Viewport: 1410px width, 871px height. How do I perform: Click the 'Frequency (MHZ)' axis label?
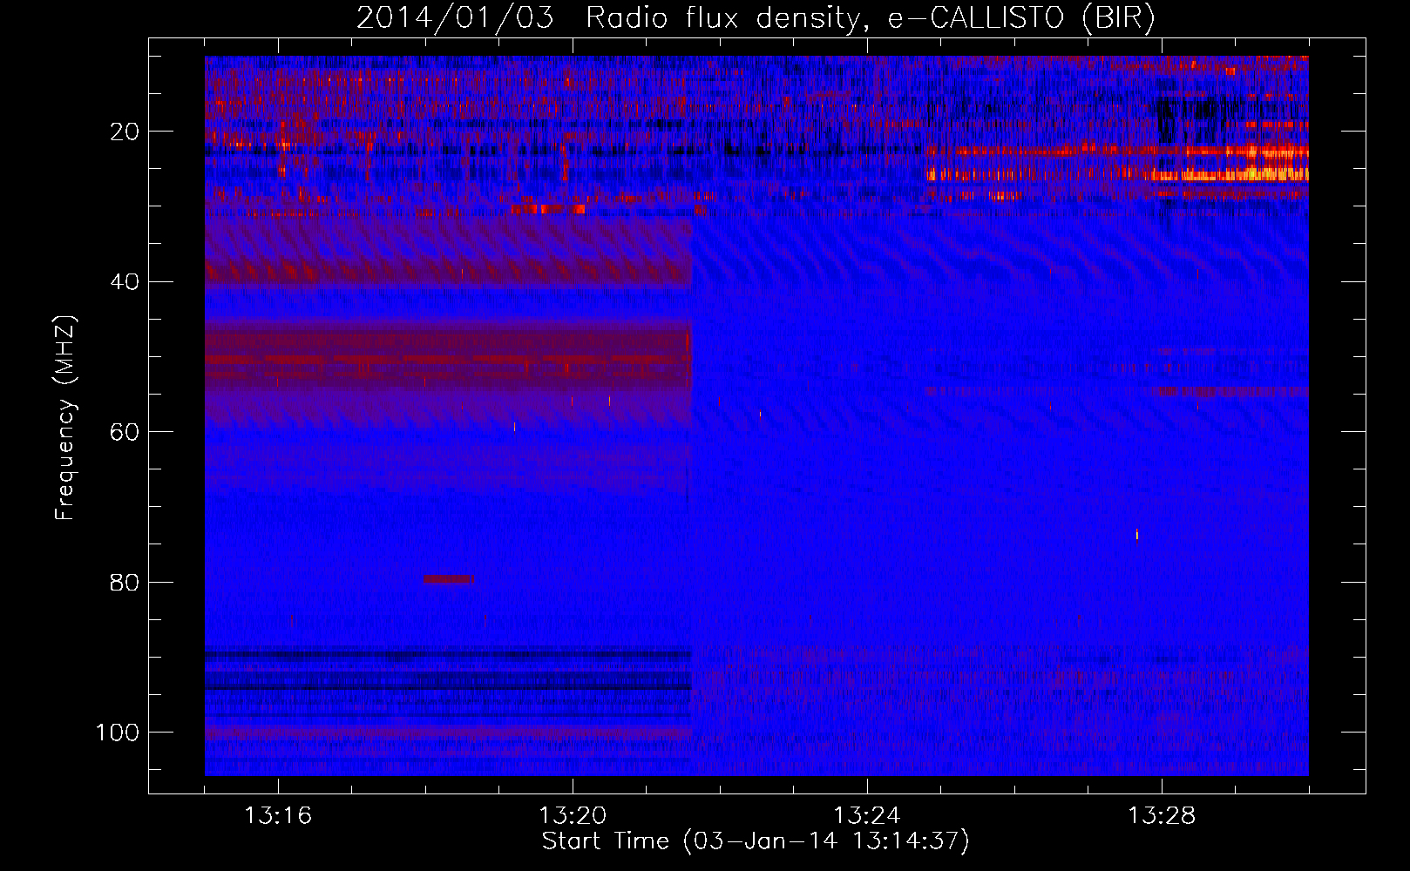[x=65, y=417]
